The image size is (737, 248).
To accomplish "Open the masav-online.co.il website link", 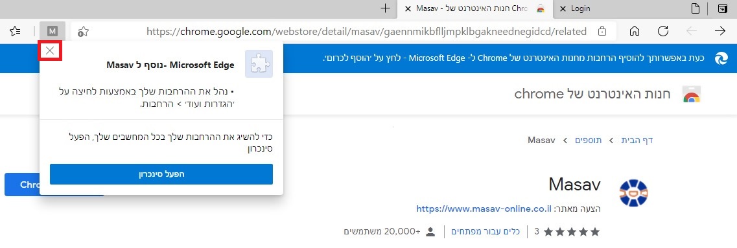I will pyautogui.click(x=485, y=208).
